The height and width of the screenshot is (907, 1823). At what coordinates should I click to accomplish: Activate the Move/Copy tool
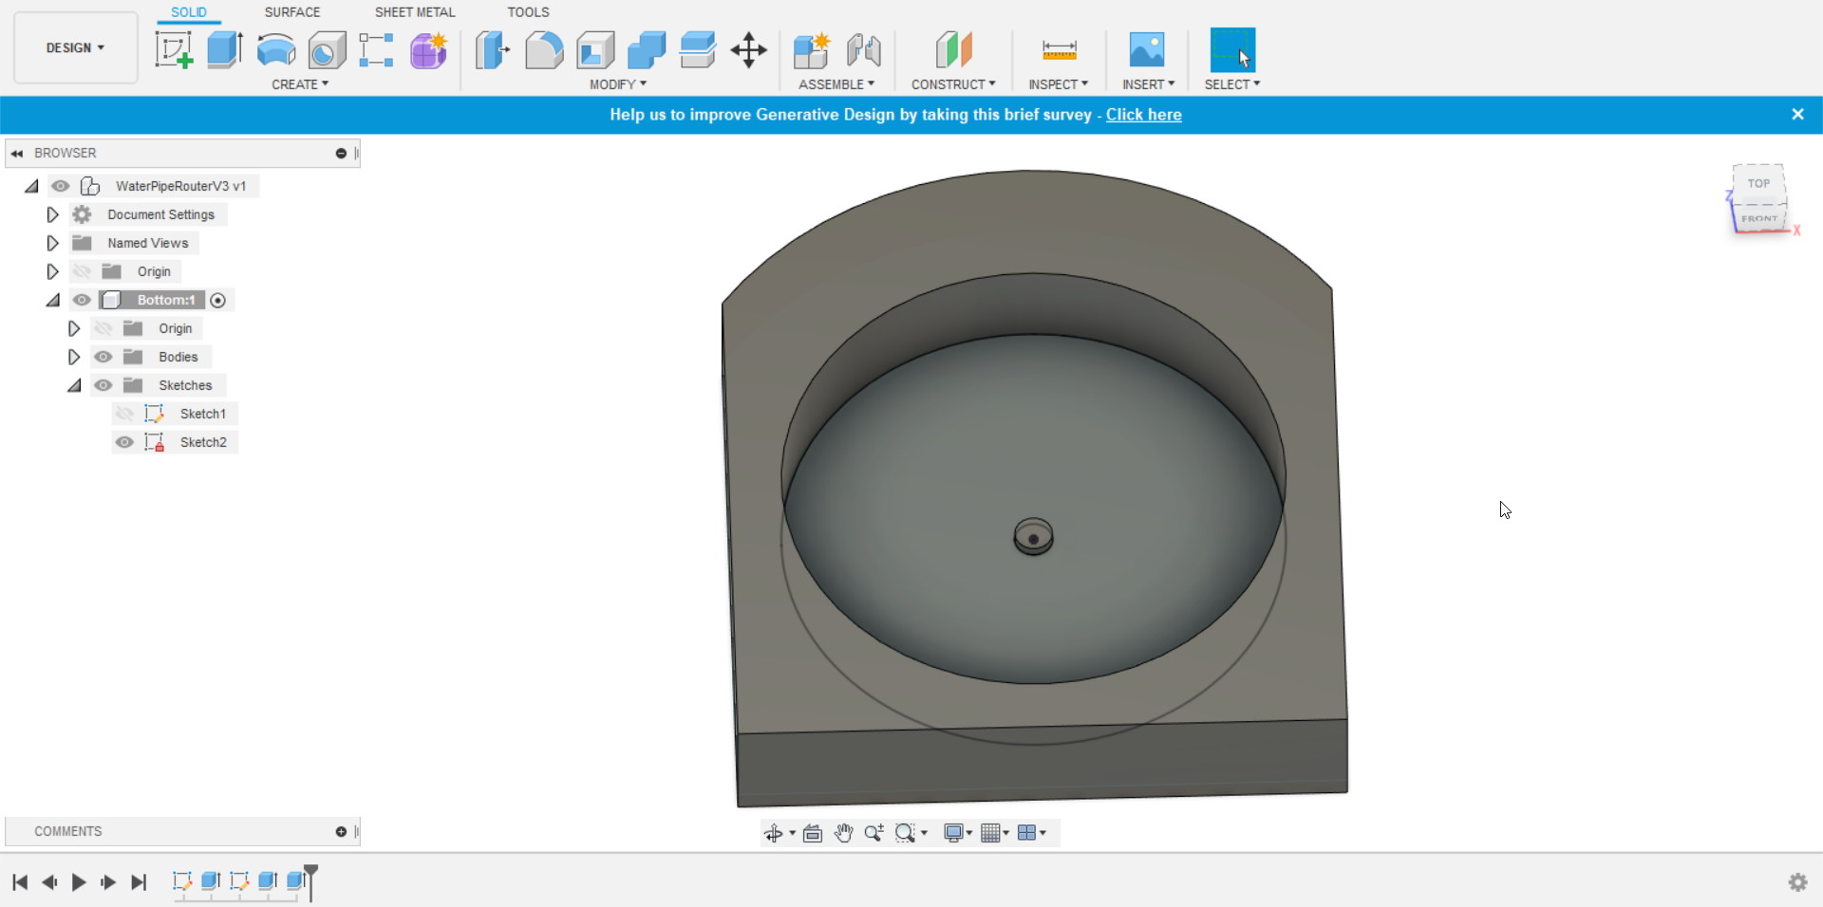[x=748, y=49]
